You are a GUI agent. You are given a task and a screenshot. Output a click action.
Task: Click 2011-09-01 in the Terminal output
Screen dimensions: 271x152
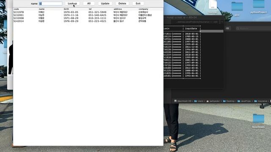[x=192, y=52]
